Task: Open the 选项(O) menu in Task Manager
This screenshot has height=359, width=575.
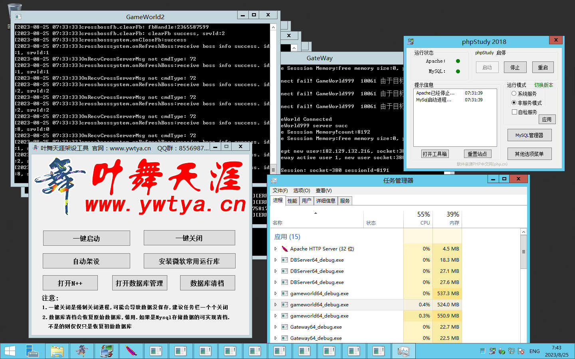Action: click(301, 191)
